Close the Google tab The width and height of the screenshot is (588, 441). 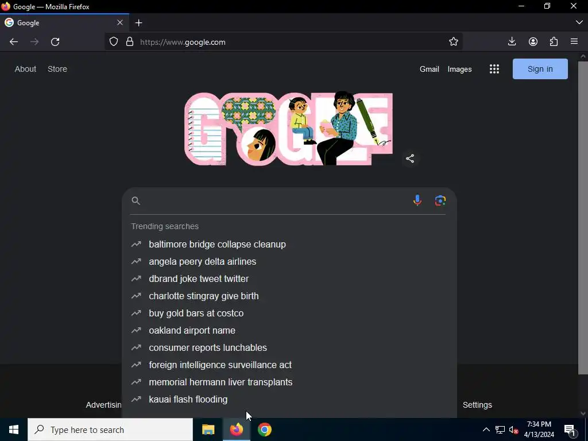(x=120, y=22)
